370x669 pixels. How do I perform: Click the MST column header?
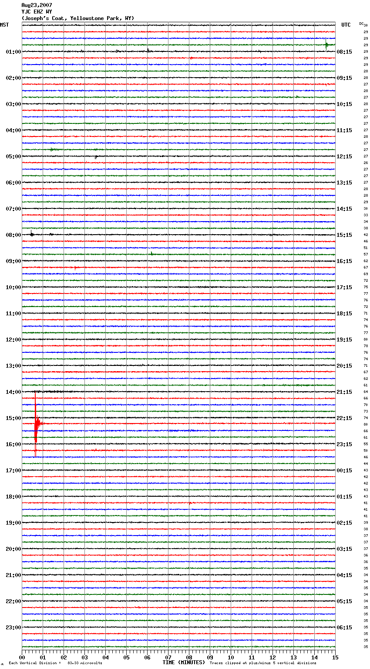click(4, 25)
